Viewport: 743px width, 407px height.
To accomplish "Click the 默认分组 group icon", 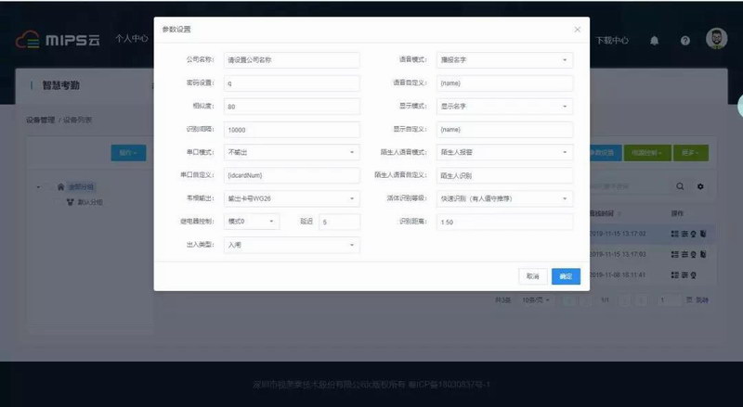I will 70,201.
